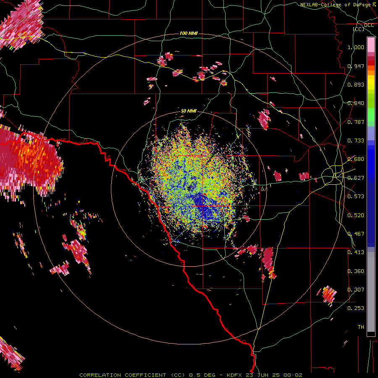378x378 pixels.
Task: Pick the bright green color bar segment
Action: pos(371,115)
